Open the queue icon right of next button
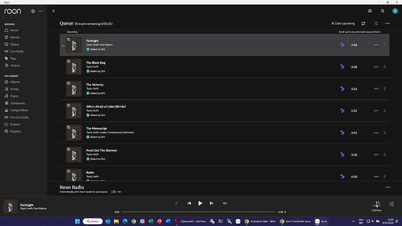 [x=225, y=203]
